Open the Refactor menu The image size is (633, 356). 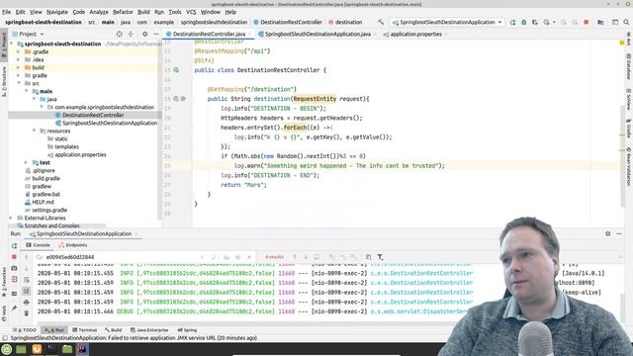click(x=123, y=12)
